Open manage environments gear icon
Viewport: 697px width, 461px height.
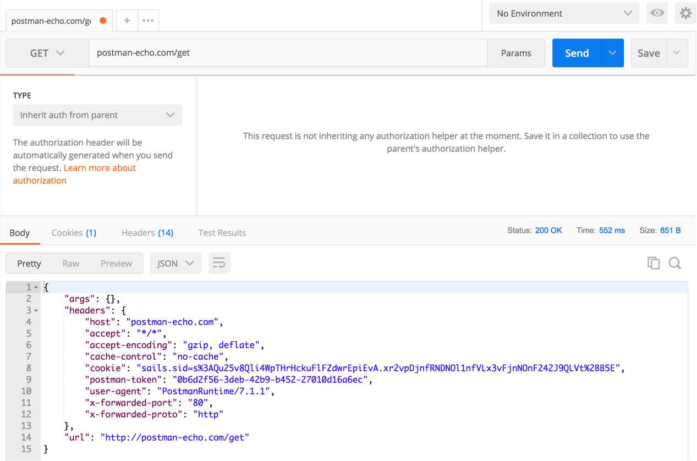click(x=685, y=13)
